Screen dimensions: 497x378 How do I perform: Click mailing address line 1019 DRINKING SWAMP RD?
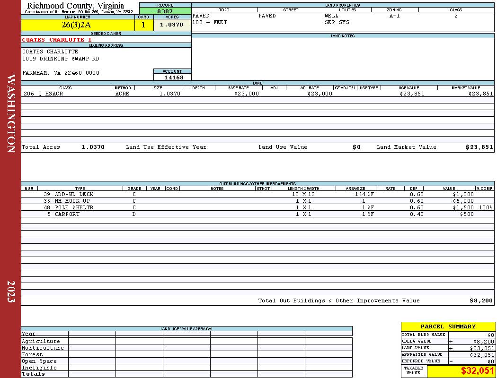tap(61, 59)
